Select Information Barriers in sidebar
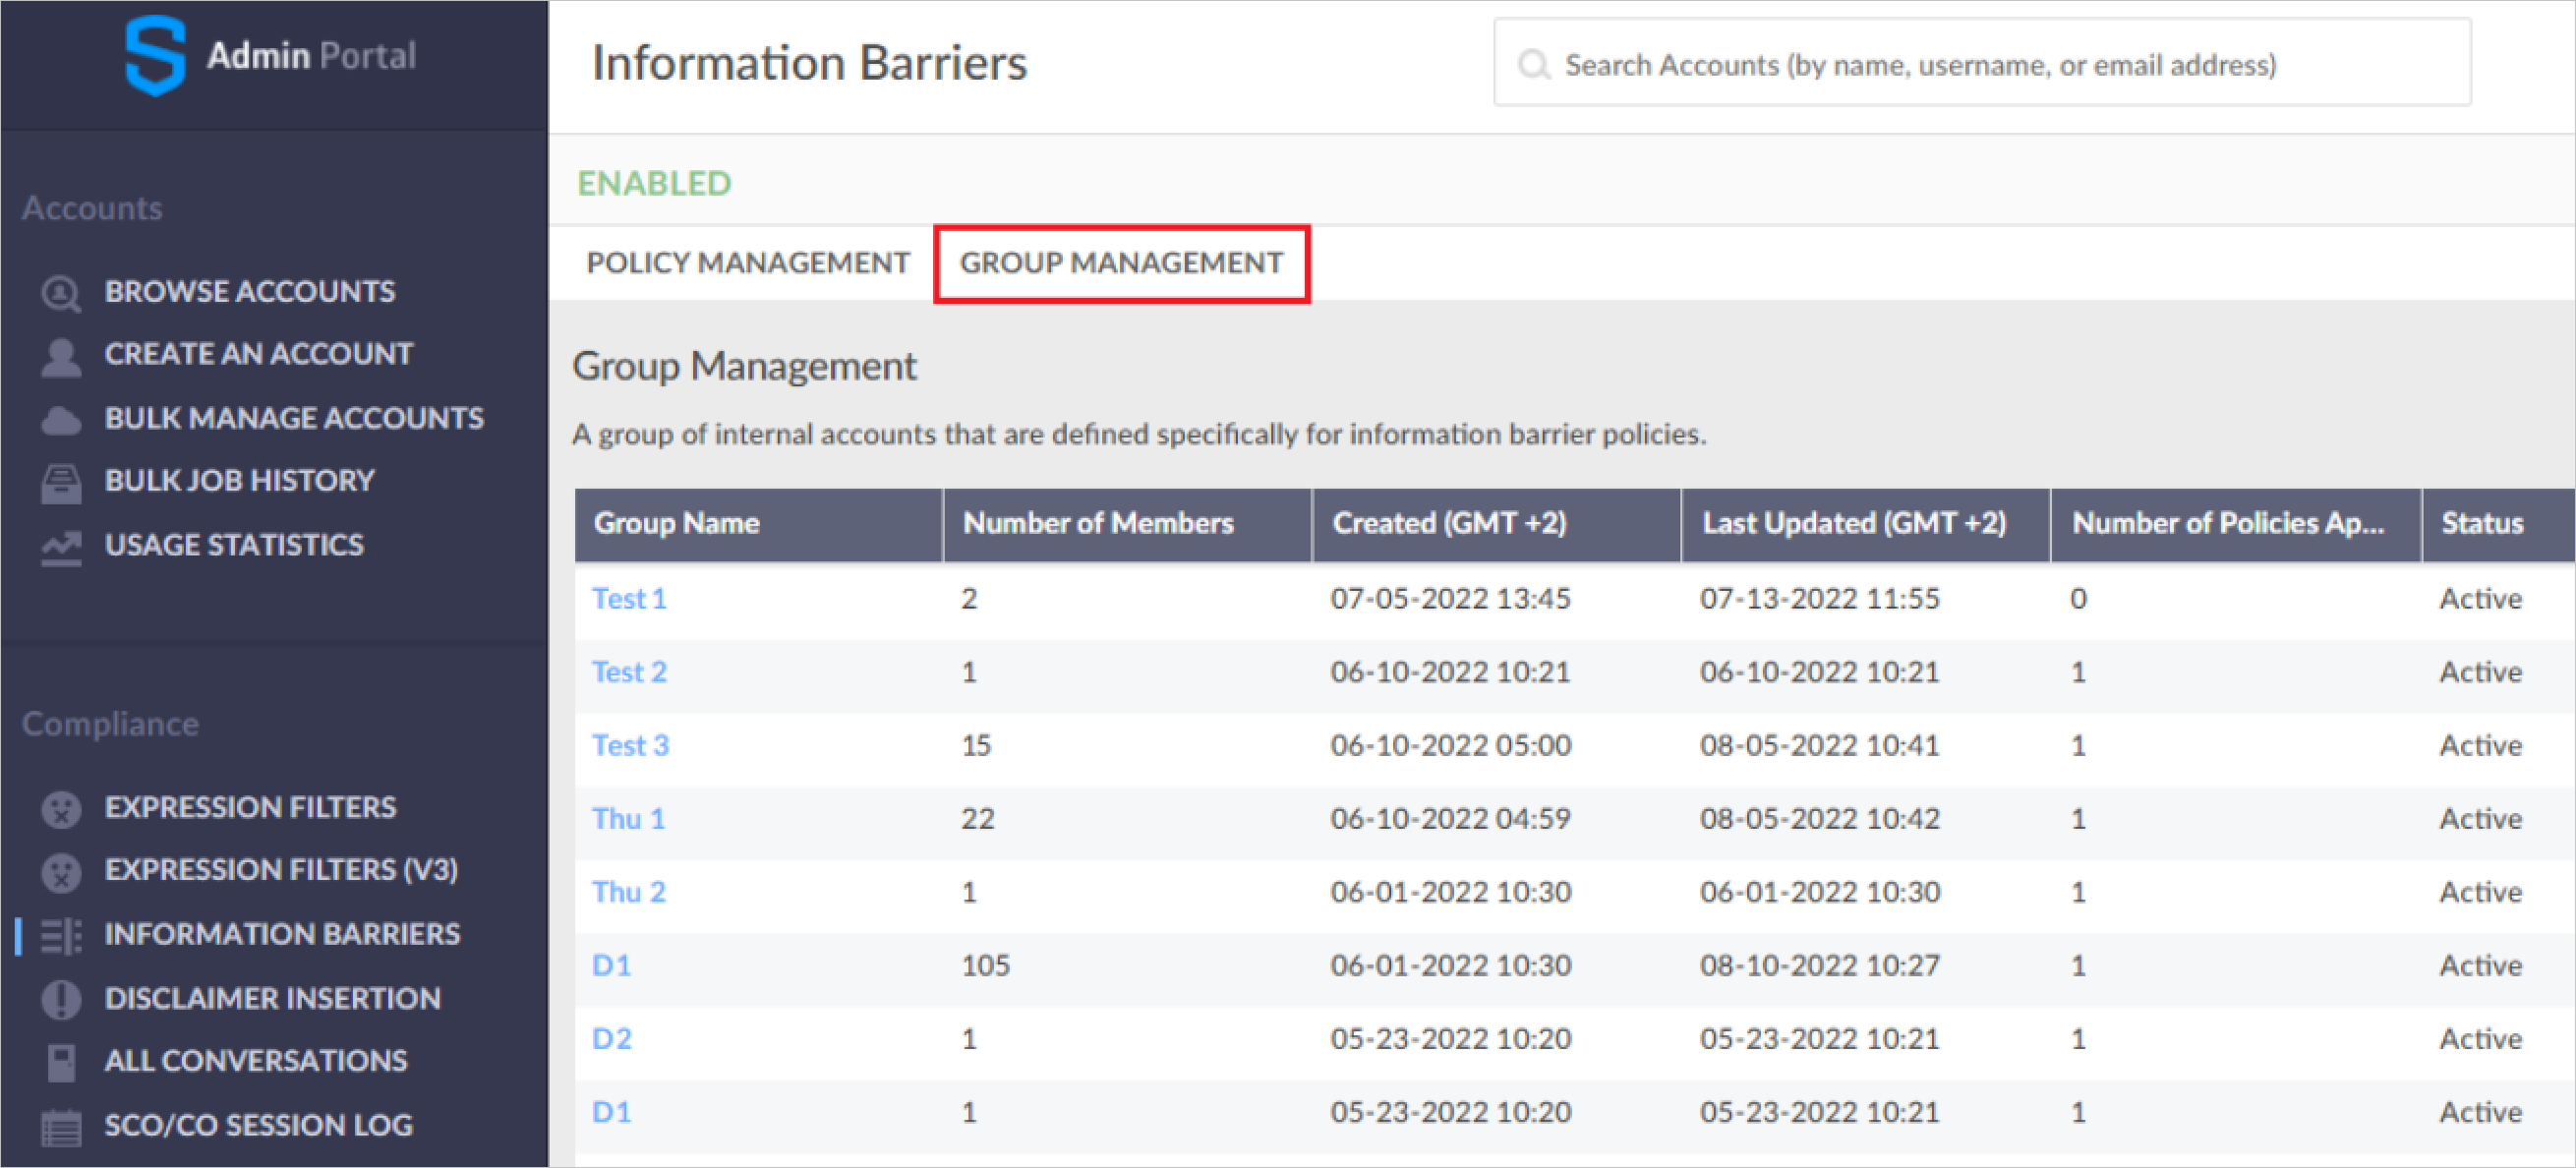The image size is (2576, 1168). [x=282, y=934]
